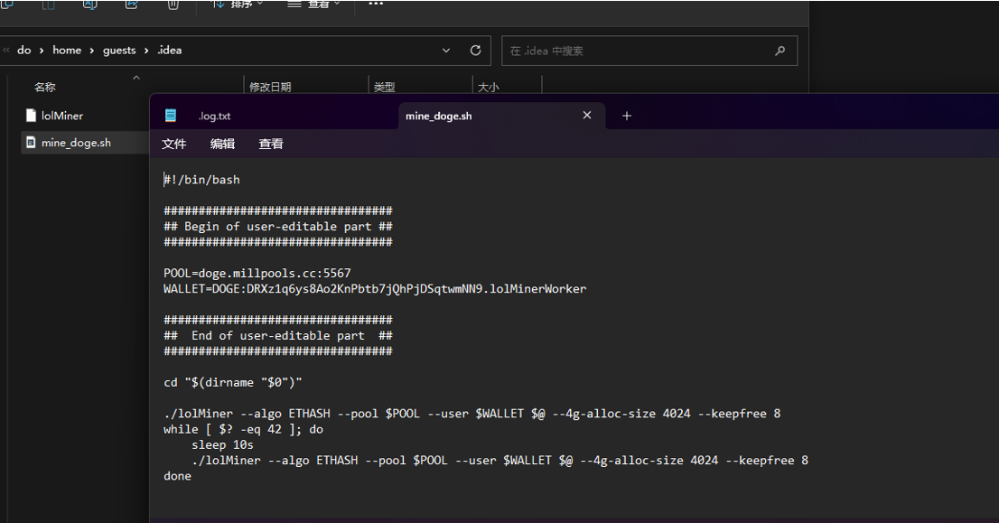
Task: Click the Notepad app icon beside .log.txt tab
Action: 170,116
